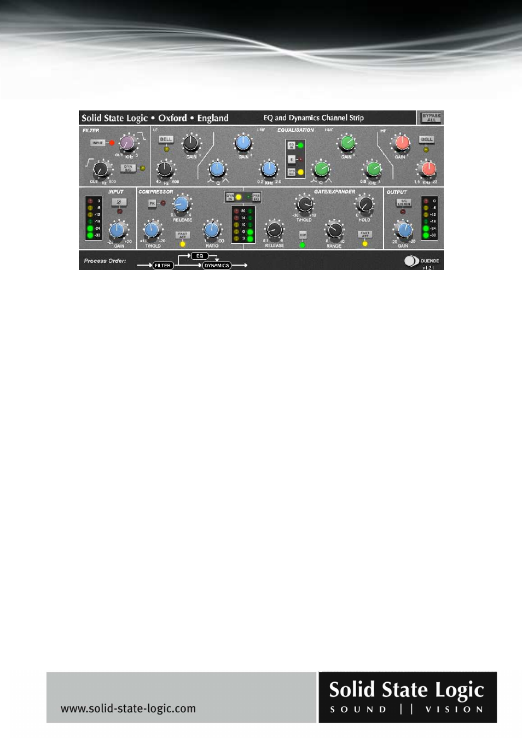Click the Solid State Logic footer logo
Screen dimensions: 522x738
point(408,697)
